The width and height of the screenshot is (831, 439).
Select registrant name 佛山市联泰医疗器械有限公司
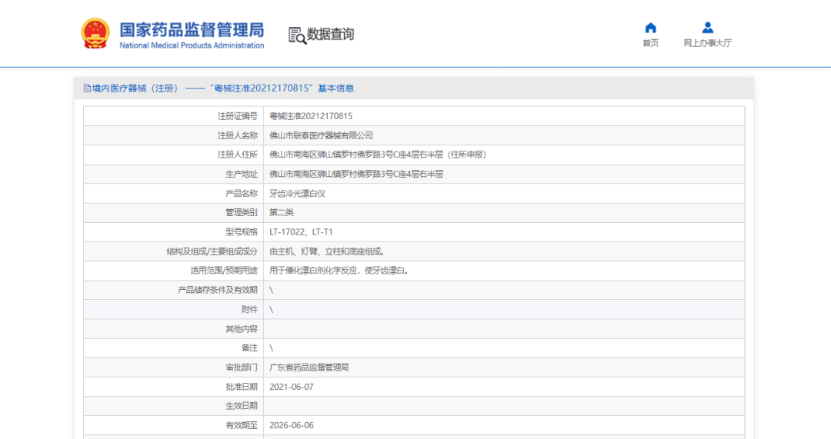tap(321, 135)
